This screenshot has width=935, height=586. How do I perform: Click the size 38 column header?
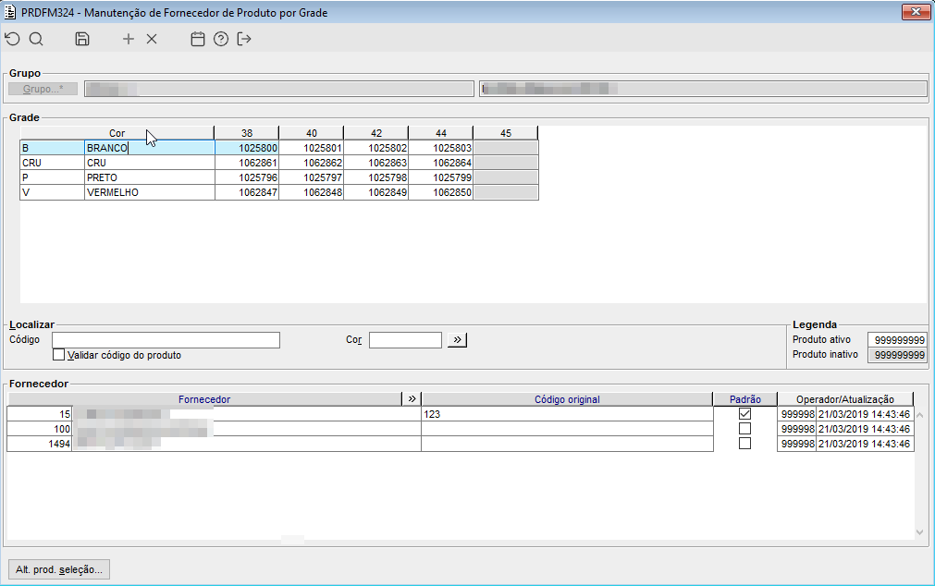247,133
